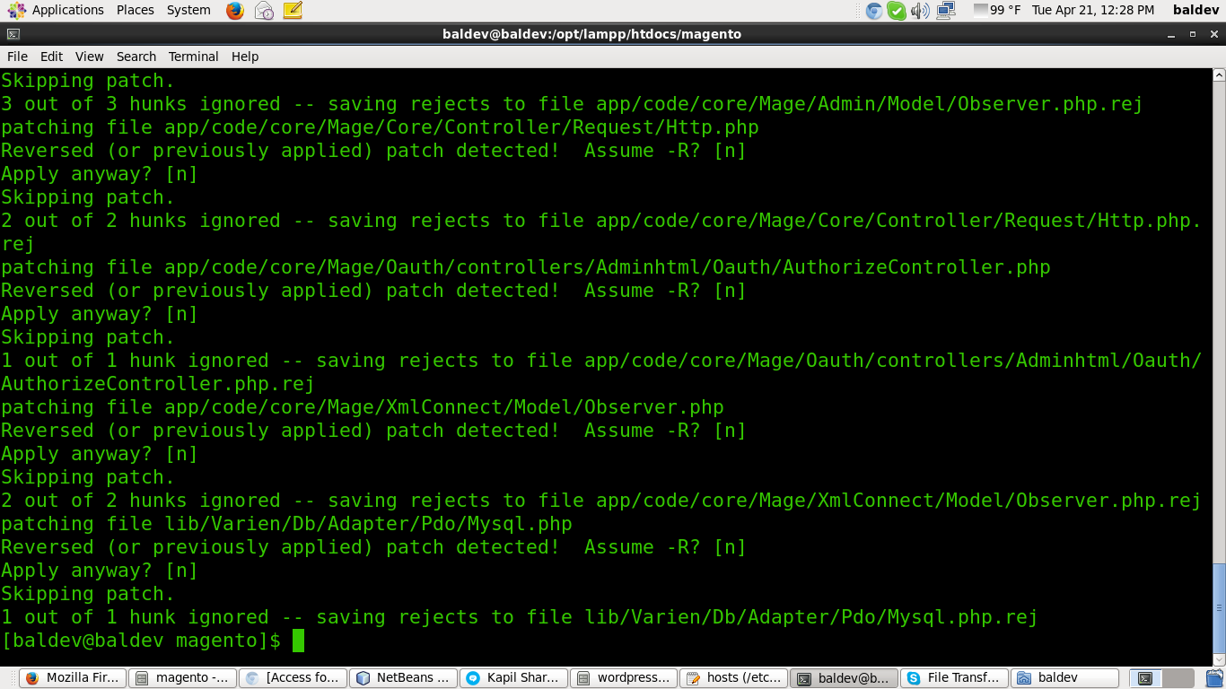The height and width of the screenshot is (689, 1226).
Task: Click the 99 °F weather applet
Action: (x=997, y=11)
